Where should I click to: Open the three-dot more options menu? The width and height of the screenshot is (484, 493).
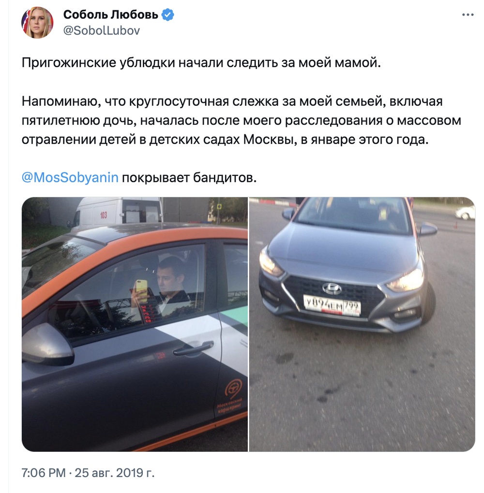(x=468, y=15)
